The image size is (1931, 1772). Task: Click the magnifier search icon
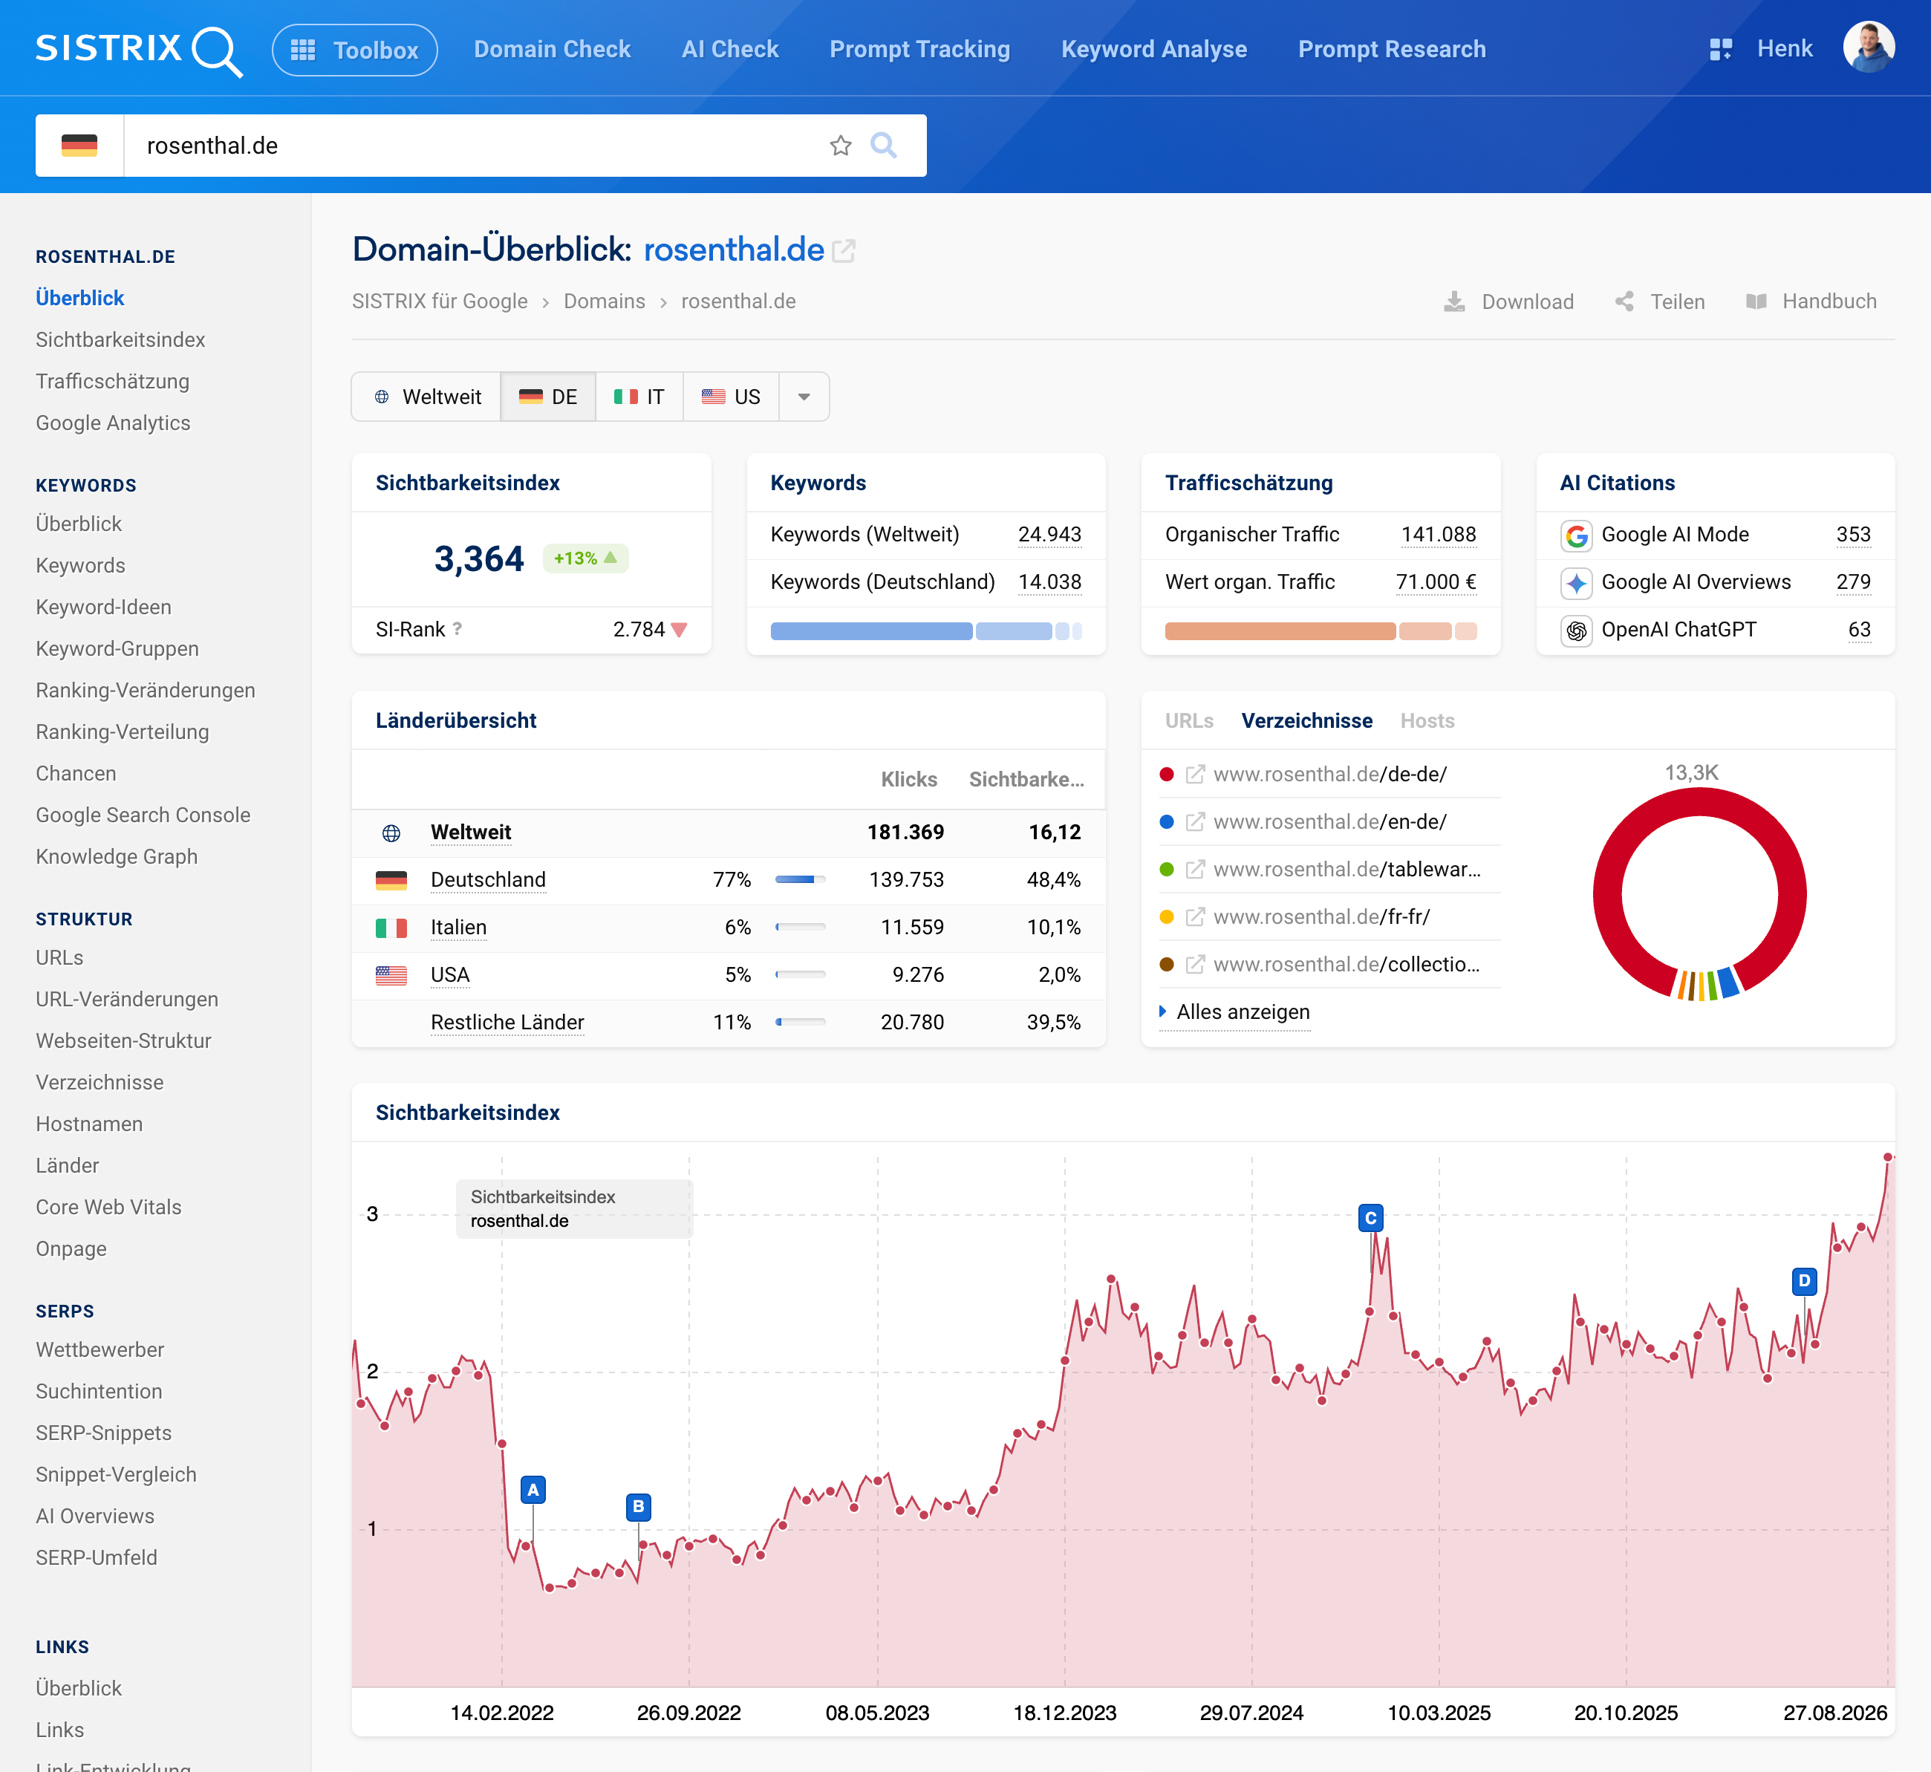click(x=883, y=146)
